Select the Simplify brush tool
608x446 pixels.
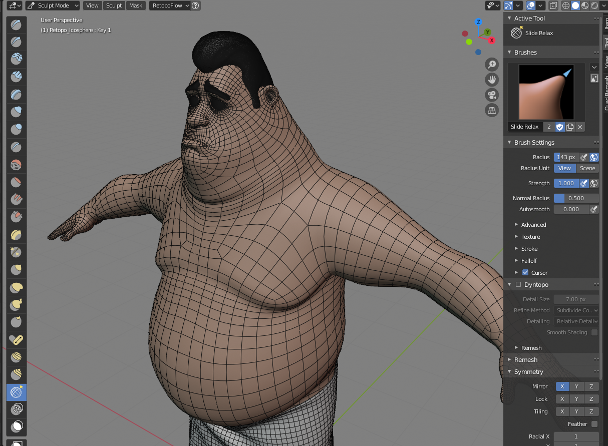17,410
